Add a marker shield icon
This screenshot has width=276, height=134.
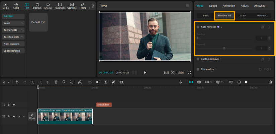point(64,82)
